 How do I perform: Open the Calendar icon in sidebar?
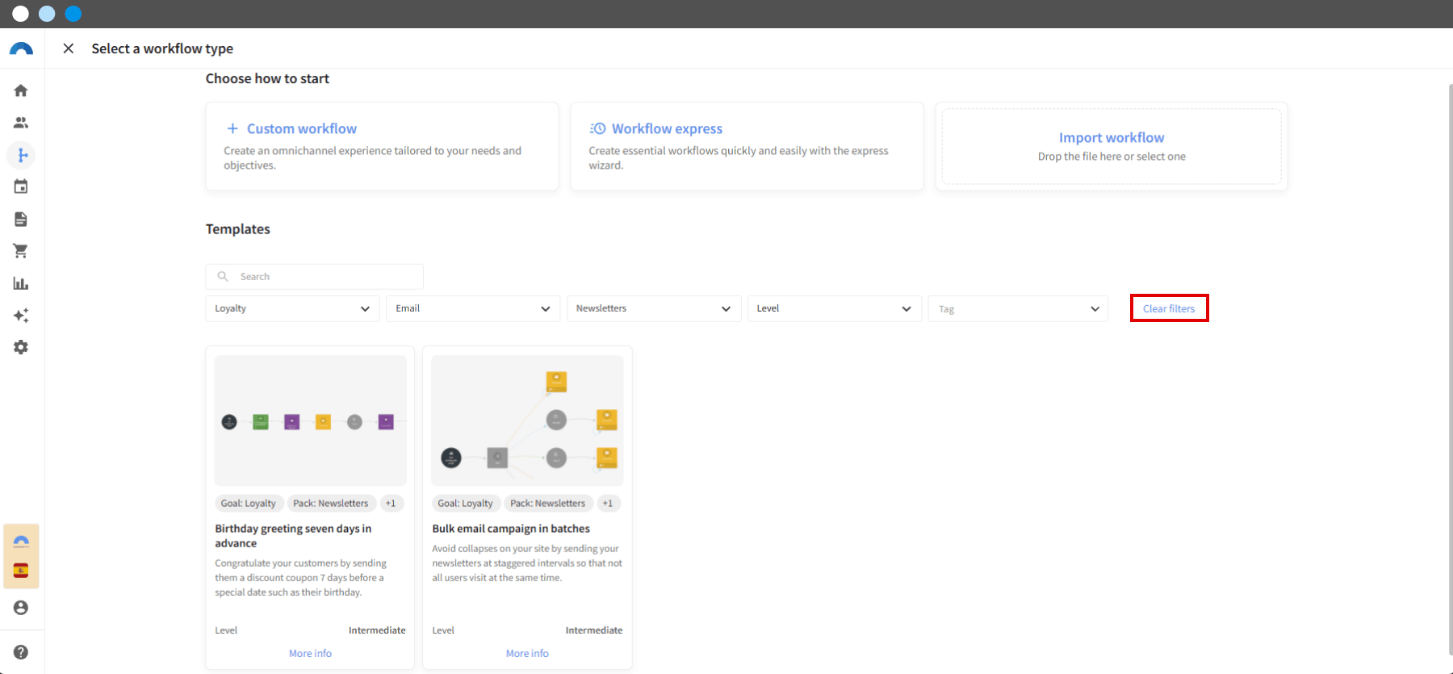(x=21, y=186)
